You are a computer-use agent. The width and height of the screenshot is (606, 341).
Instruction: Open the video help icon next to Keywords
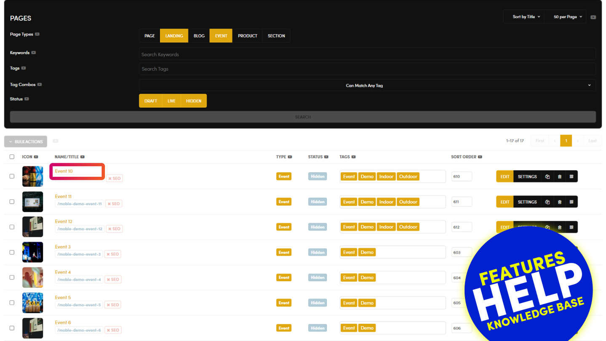click(x=34, y=53)
